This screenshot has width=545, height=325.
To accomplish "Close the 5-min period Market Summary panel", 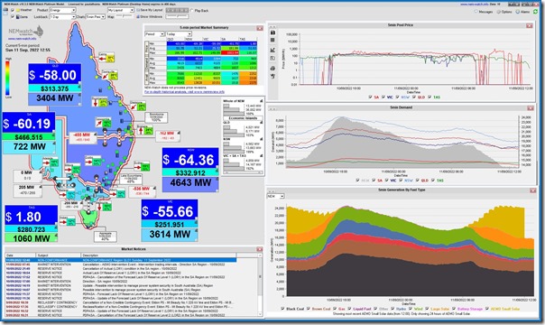I will tap(260, 28).
